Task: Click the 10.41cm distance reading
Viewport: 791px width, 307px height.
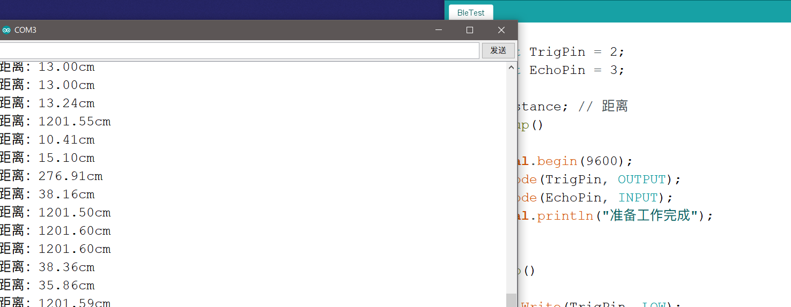Action: [66, 140]
